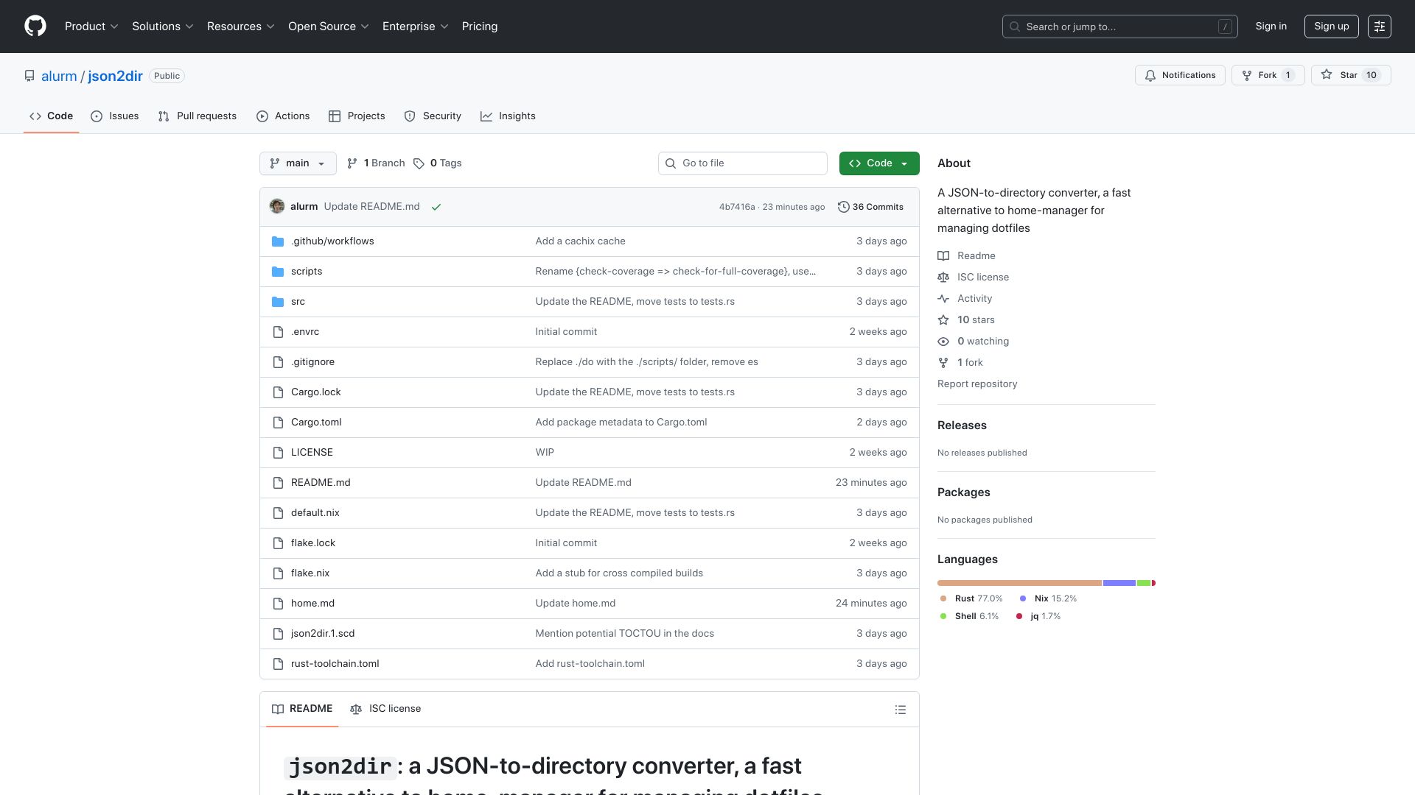This screenshot has width=1415, height=795.
Task: Open the Cargo.toml file
Action: coord(316,423)
